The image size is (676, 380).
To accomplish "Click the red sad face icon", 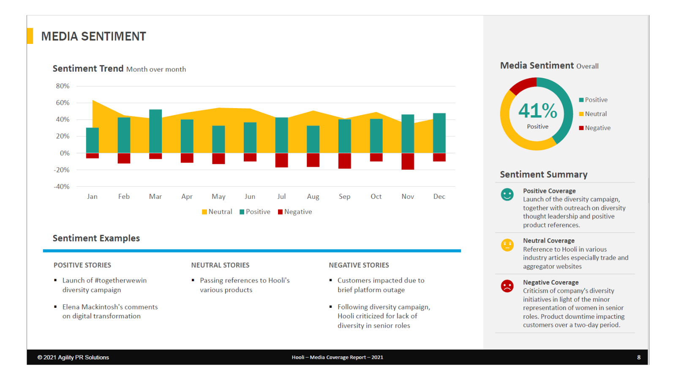I will 507,286.
